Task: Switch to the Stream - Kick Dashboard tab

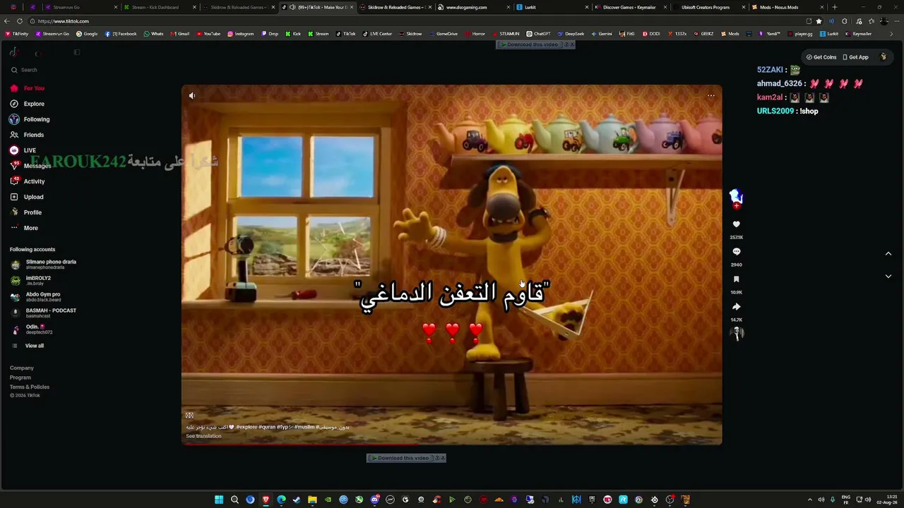Action: click(x=160, y=7)
